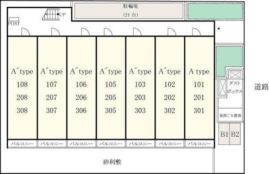
Task: Click the staircase UP symbol
Action: tap(51, 14)
